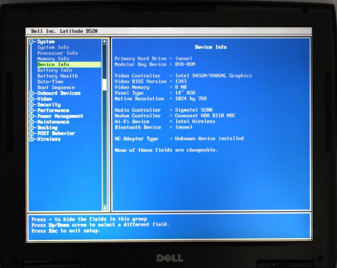Expand the Maintenance group
Viewport: 337px width, 268px height.
(x=31, y=122)
